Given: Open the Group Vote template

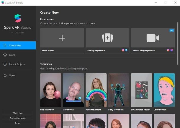Looking at the screenshot, I should 73,90.
